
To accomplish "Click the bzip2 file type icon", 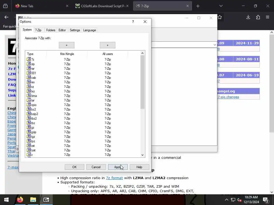I will tap(29, 113).
